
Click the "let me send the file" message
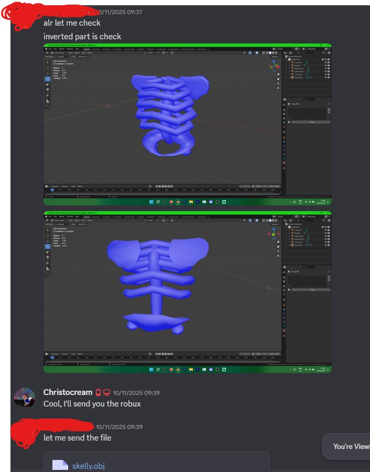tap(78, 437)
